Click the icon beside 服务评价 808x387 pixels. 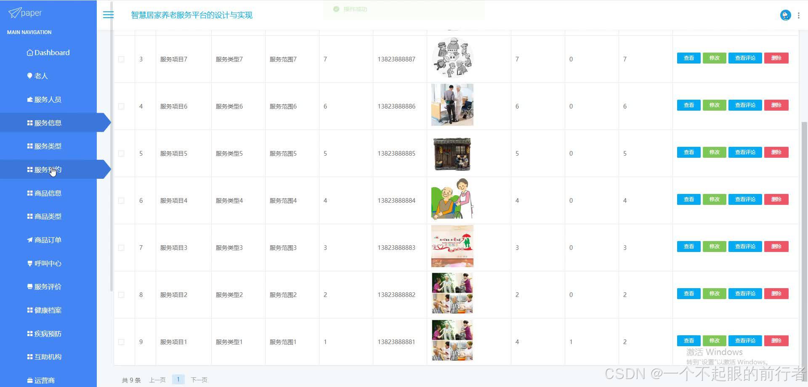click(x=30, y=286)
